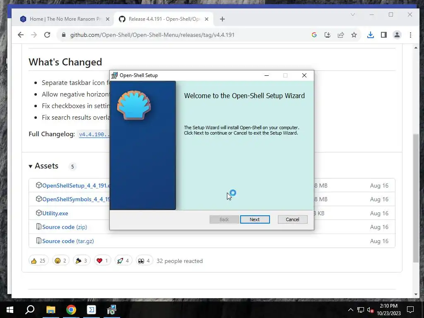Viewport: 424px width, 318px height.
Task: Click Chrome icon in taskbar
Action: click(71, 310)
